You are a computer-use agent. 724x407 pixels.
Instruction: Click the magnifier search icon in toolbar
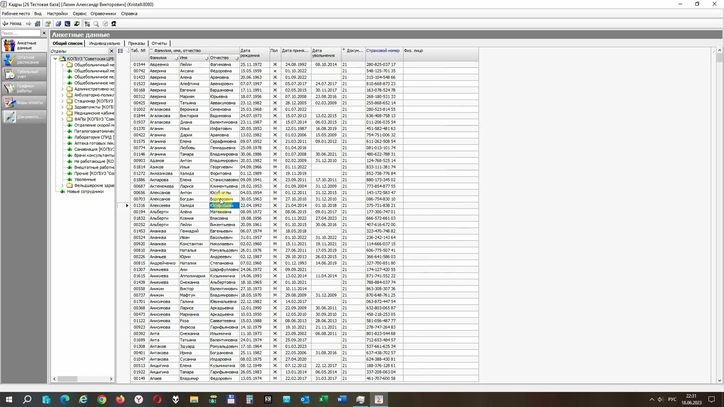[96, 24]
